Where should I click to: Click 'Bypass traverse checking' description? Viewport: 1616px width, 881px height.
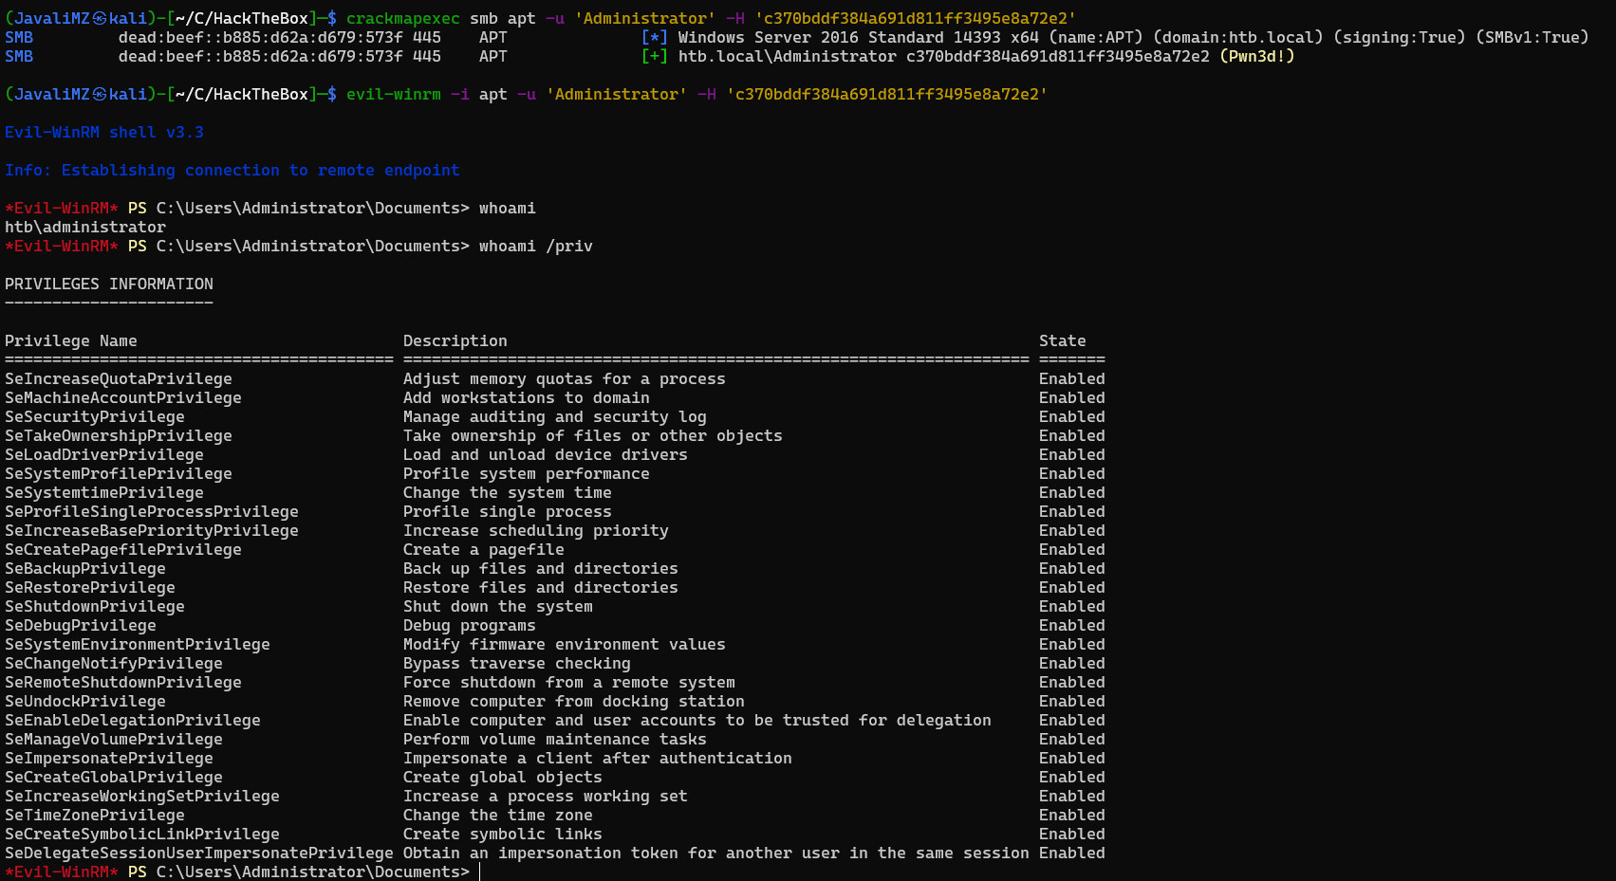[x=517, y=663]
